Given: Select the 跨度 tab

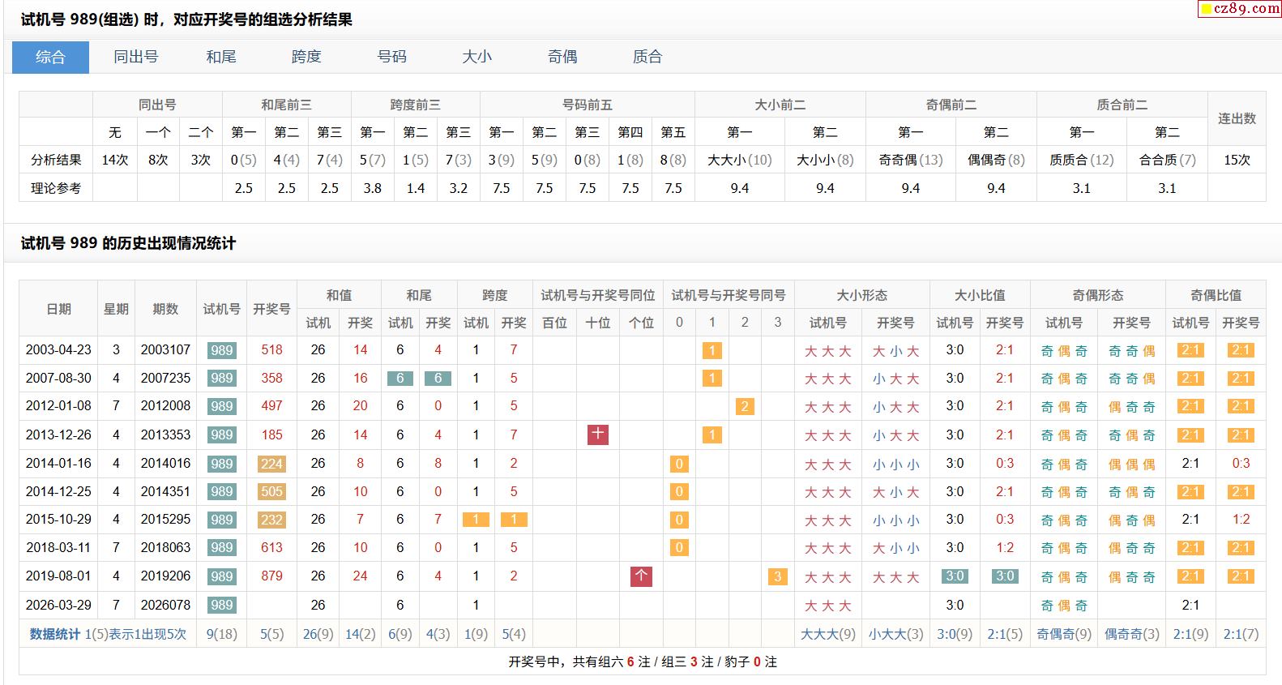Looking at the screenshot, I should click(x=306, y=57).
